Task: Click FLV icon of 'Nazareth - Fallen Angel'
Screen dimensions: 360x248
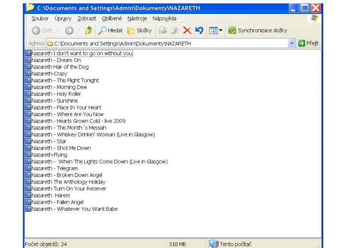Action: pos(28,202)
